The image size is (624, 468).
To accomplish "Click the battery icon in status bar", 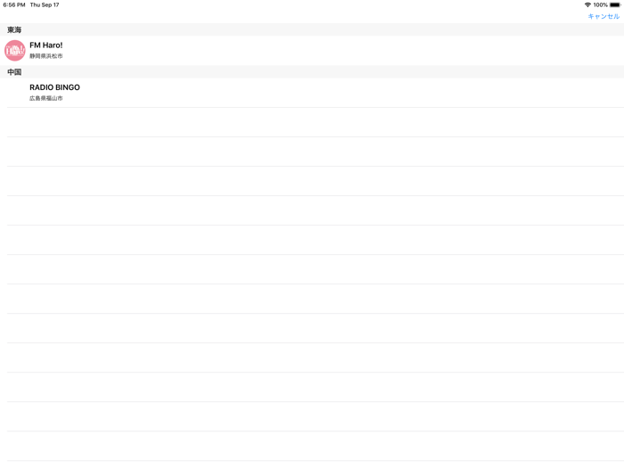I will click(x=615, y=5).
